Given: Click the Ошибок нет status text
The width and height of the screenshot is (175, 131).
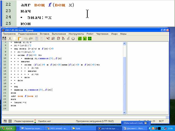Looking at the screenshot, I should click(x=44, y=121).
